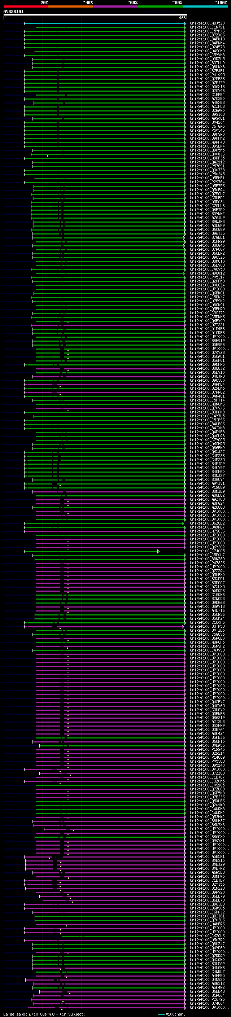Click the UniRef100_O24573 entry
The image size is (231, 1017).
click(207, 47)
